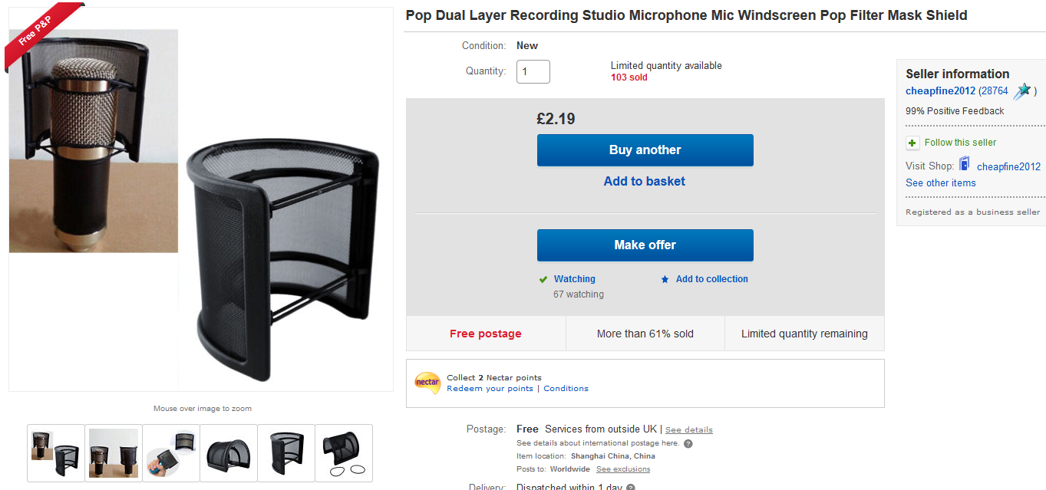Open See other items from seller
The height and width of the screenshot is (490, 1046).
(x=940, y=183)
